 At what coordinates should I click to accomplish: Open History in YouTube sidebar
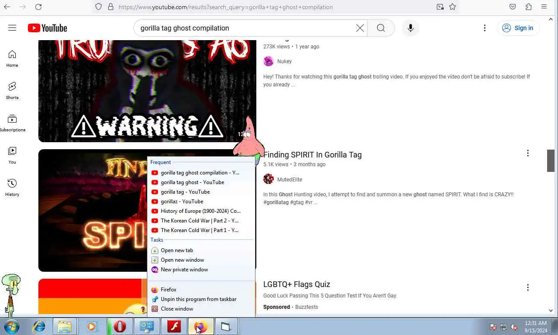(x=12, y=188)
